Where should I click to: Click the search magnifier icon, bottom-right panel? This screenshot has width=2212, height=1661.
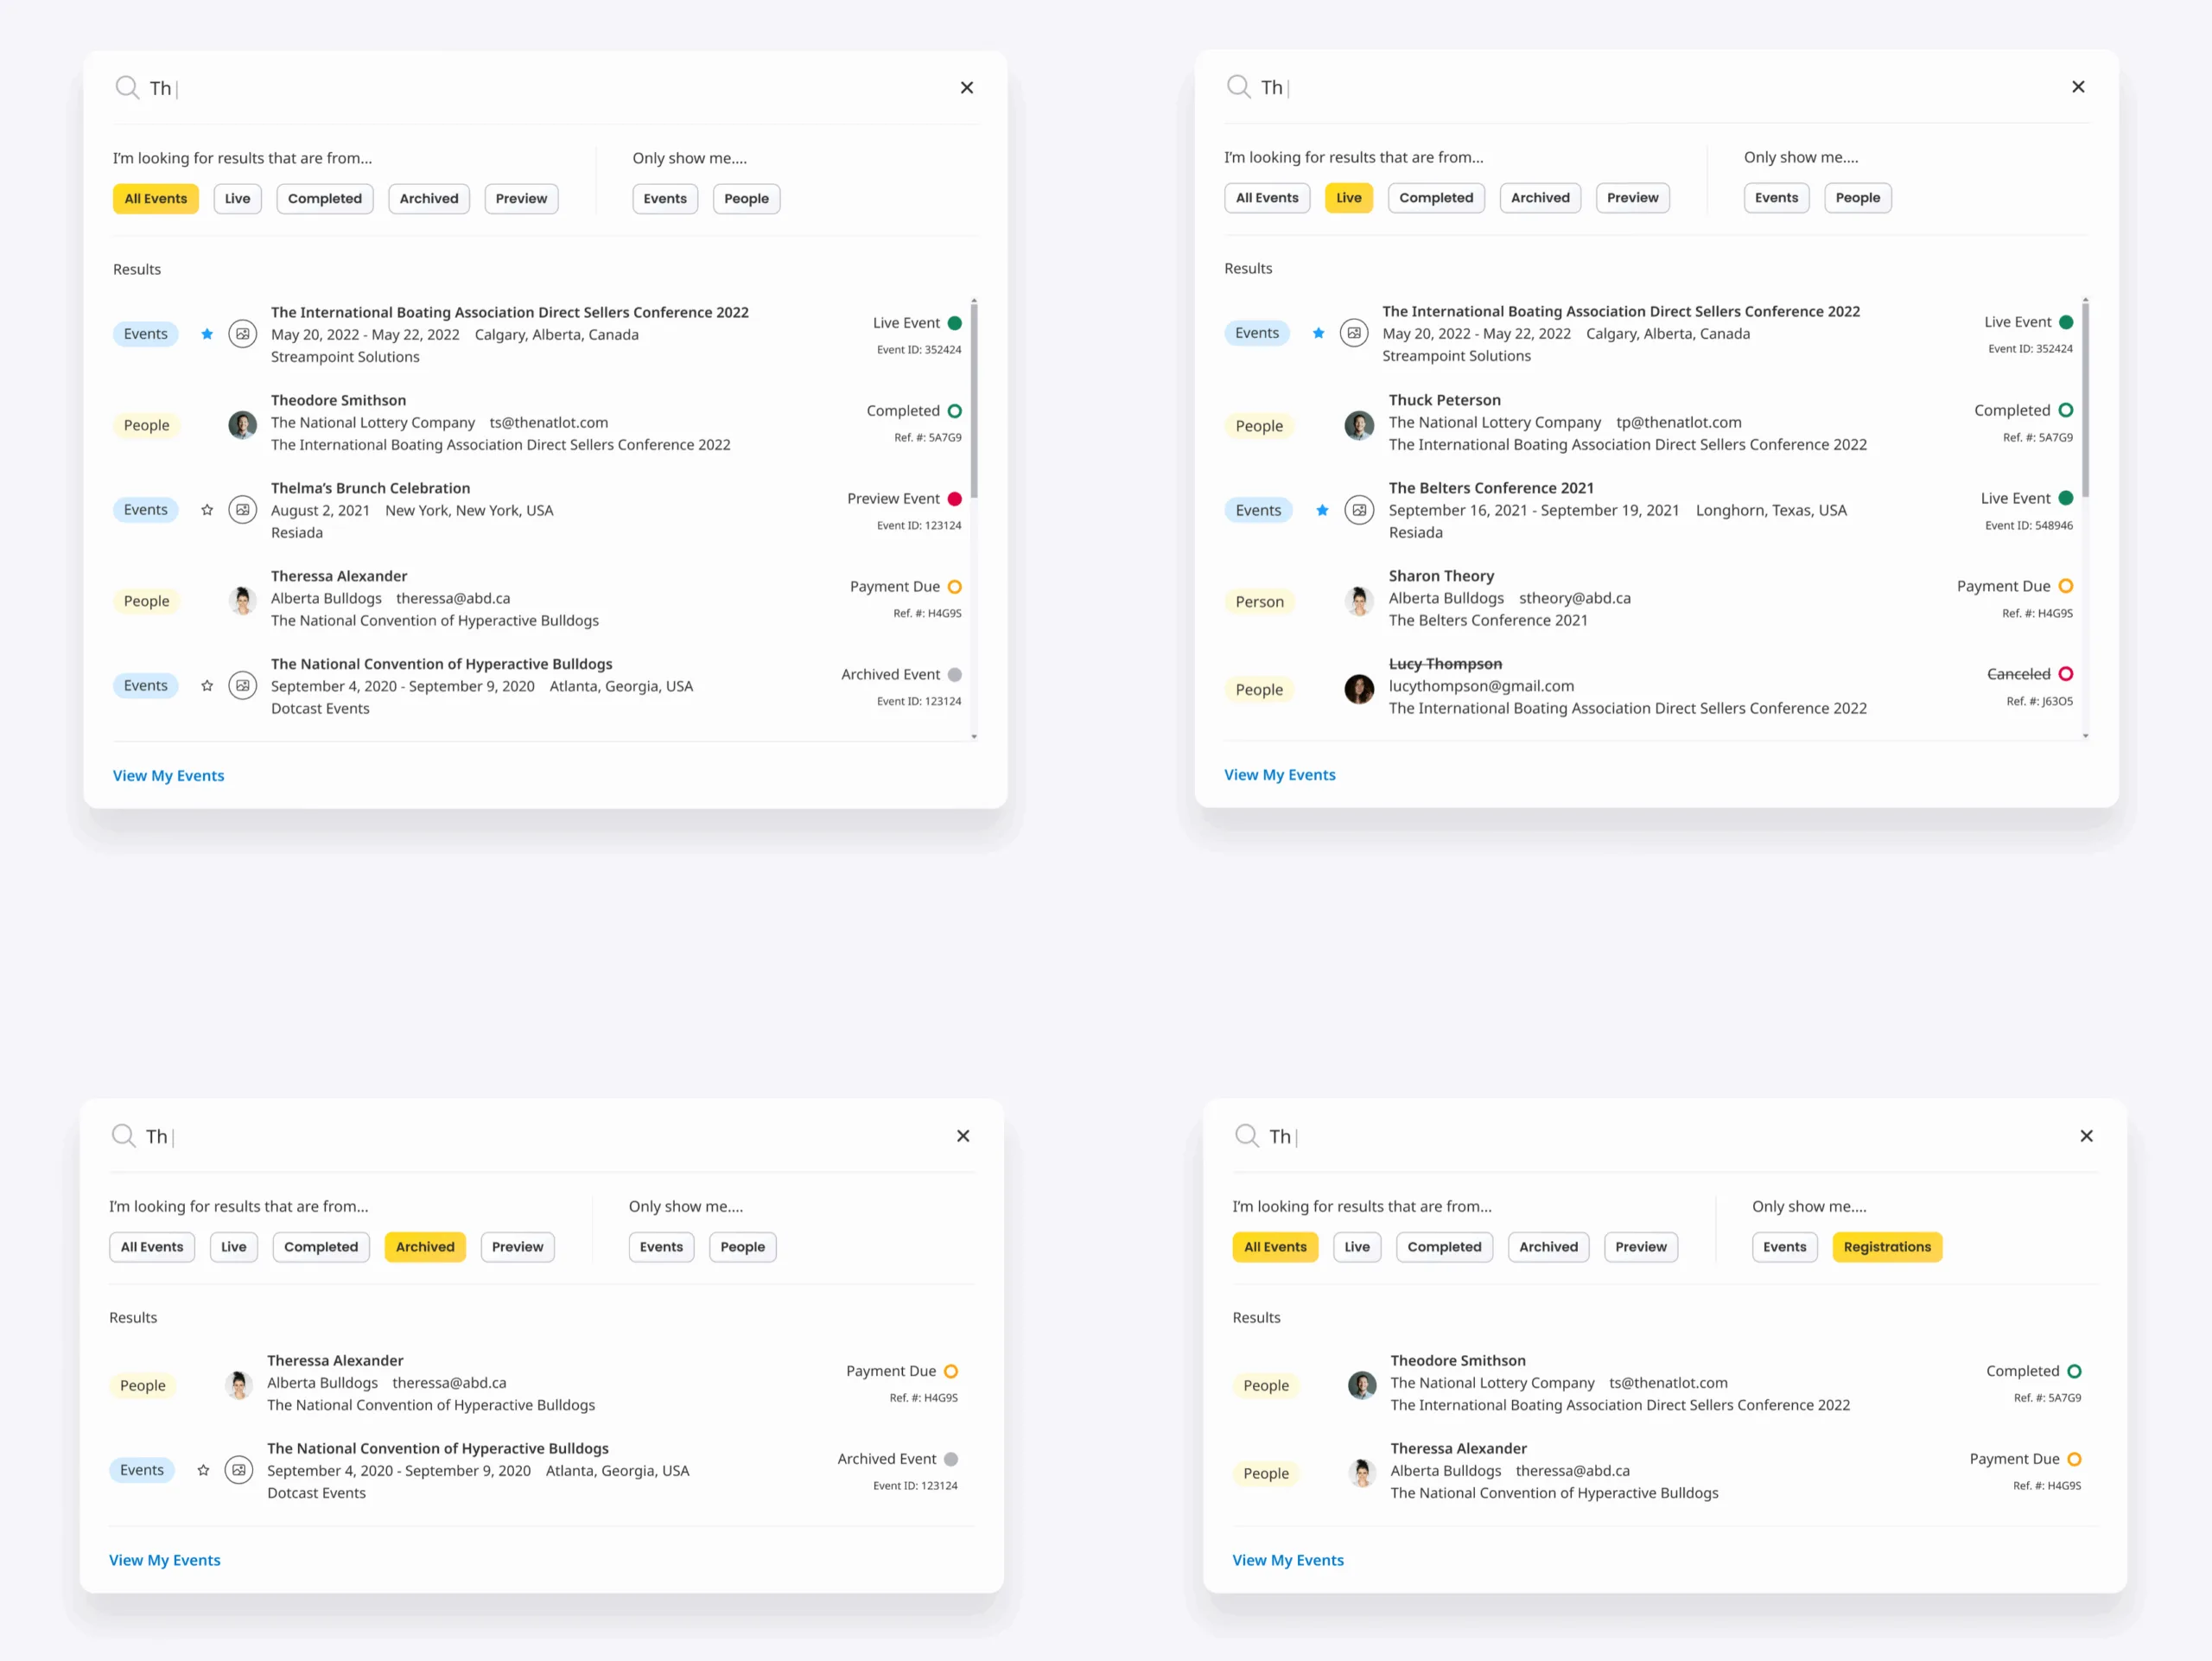click(1246, 1135)
